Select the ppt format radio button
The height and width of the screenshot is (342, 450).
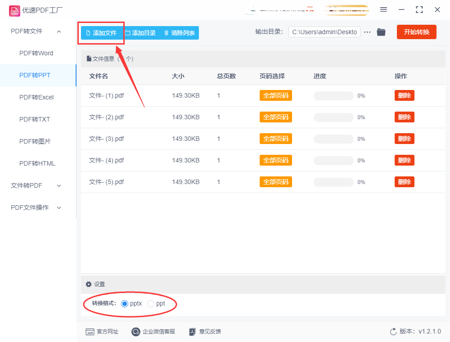pyautogui.click(x=151, y=304)
